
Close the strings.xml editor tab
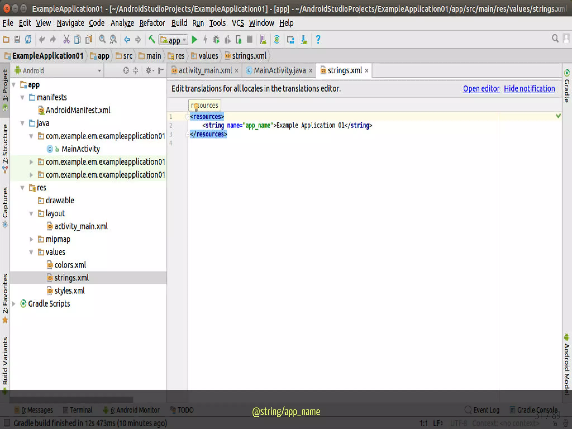tap(367, 71)
